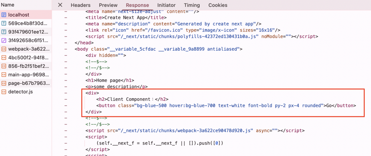Click the font icon beside 569ce4b8f30d

pos(4,23)
